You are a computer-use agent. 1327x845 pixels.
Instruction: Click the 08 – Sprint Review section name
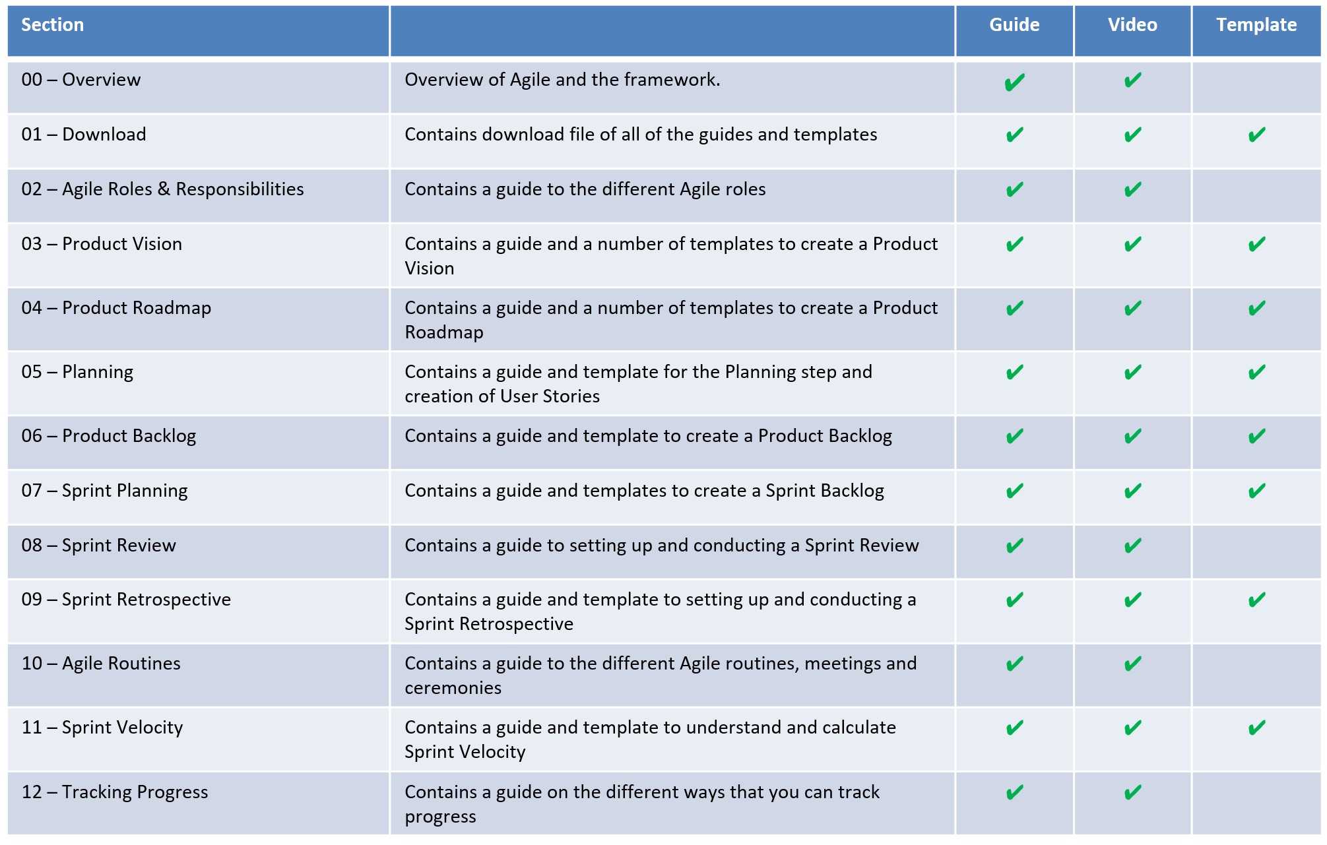99,546
